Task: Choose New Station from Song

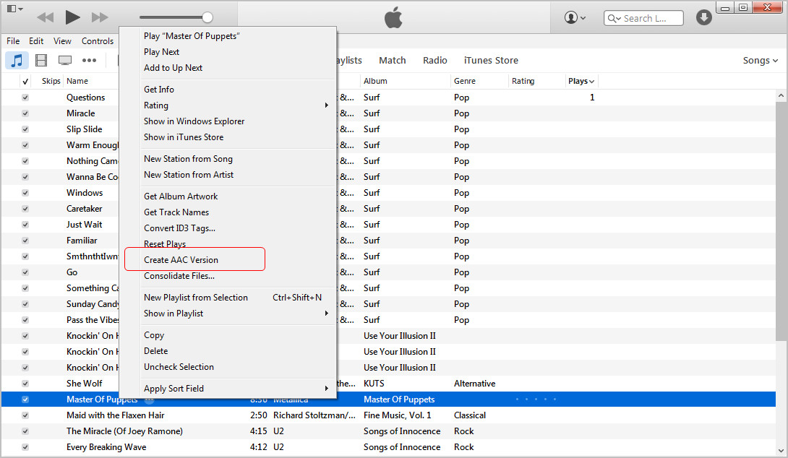Action: tap(188, 159)
